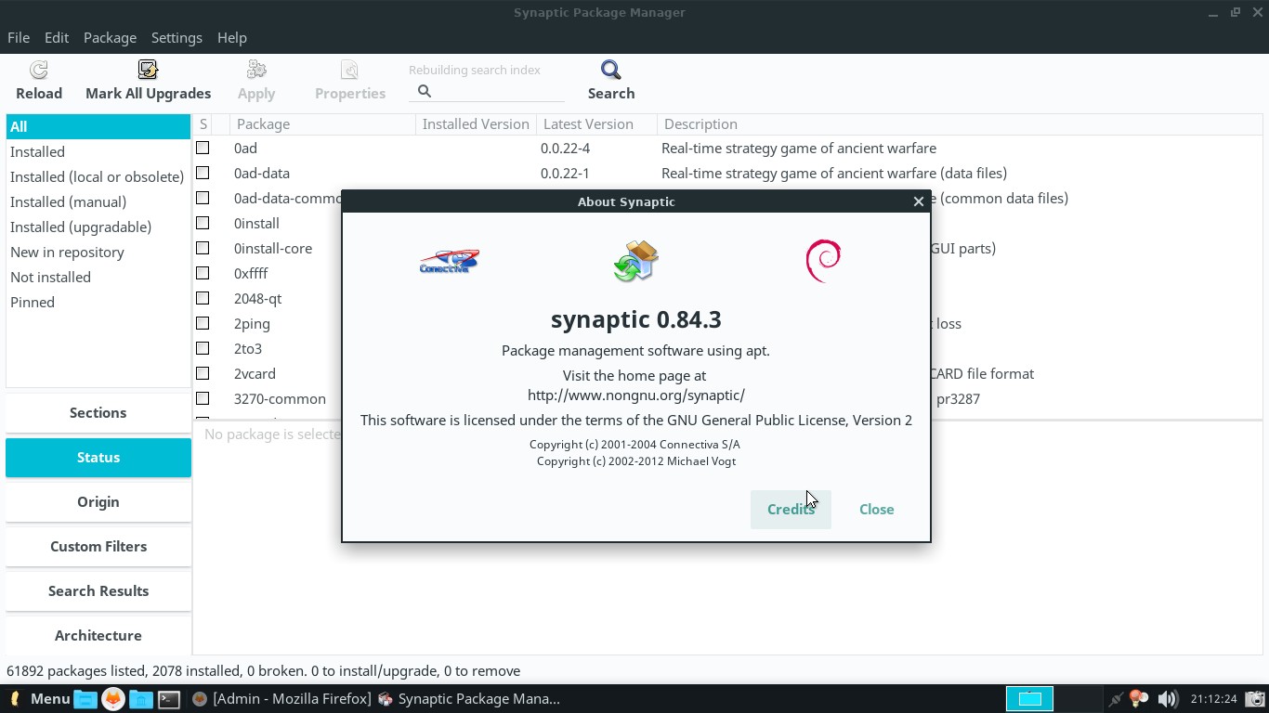Select the active workspace in pager
This screenshot has height=713, width=1269.
point(1029,699)
